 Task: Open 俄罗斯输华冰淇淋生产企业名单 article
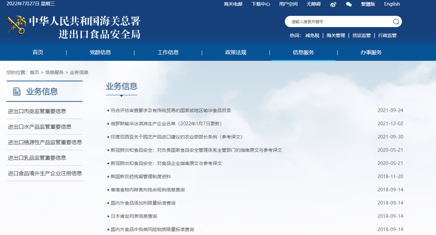pos(166,124)
